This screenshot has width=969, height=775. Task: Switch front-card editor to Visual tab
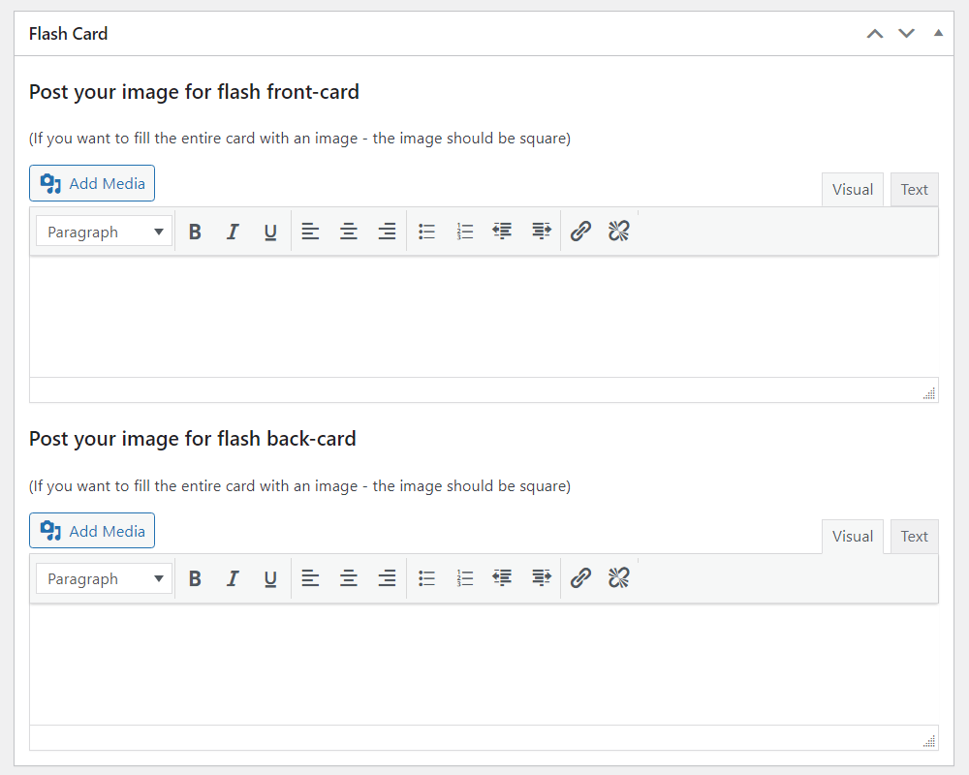[x=852, y=190]
